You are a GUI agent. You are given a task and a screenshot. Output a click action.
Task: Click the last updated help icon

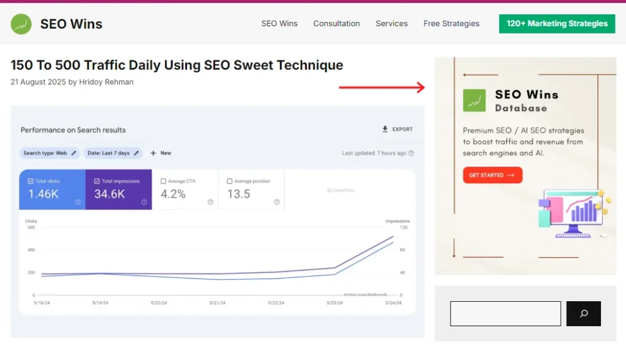(x=411, y=153)
